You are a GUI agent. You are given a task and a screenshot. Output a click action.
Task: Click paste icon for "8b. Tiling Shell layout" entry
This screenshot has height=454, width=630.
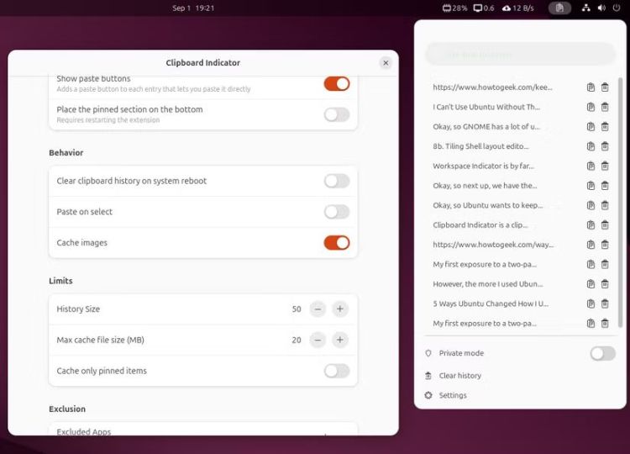point(591,146)
